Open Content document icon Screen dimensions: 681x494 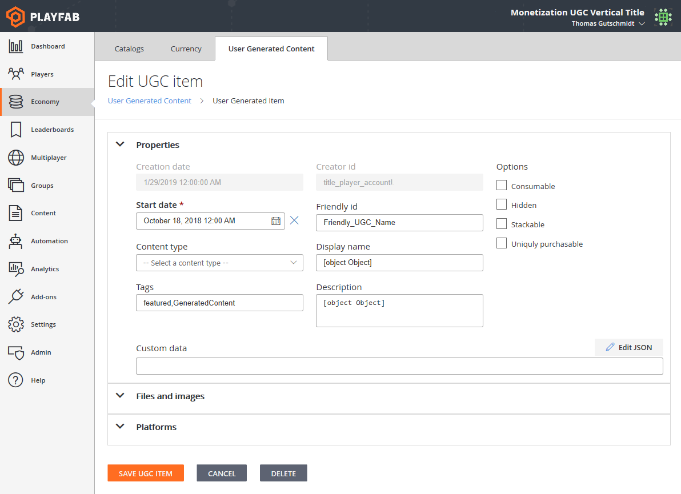[x=15, y=213]
